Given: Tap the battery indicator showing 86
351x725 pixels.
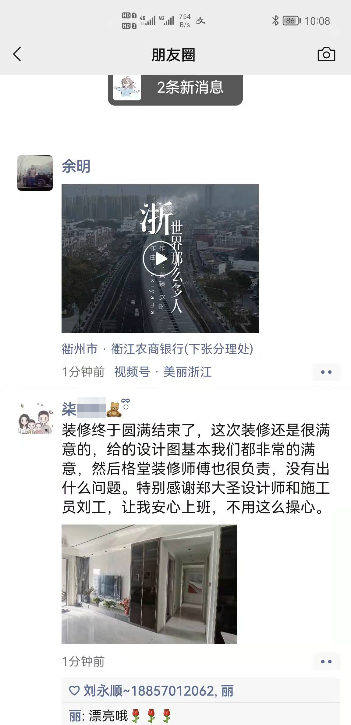Looking at the screenshot, I should pos(292,21).
